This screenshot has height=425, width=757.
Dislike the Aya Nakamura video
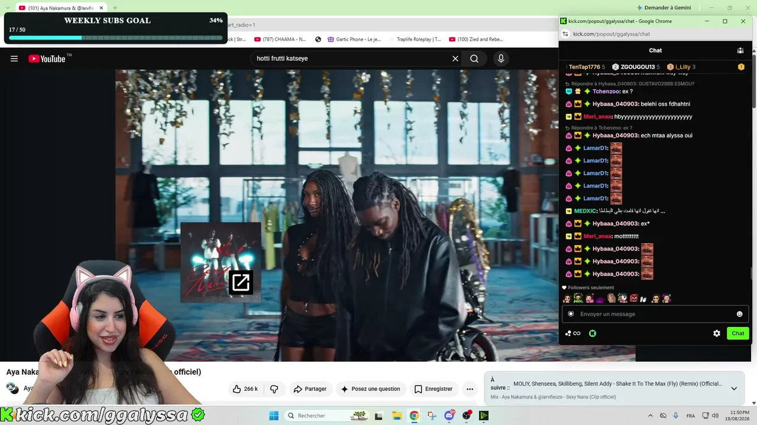coord(274,389)
